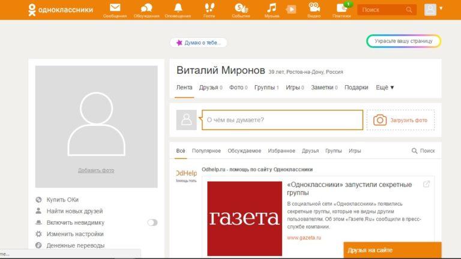The height and width of the screenshot is (259, 461).
Task: Click Добавить фото link
Action: click(96, 170)
